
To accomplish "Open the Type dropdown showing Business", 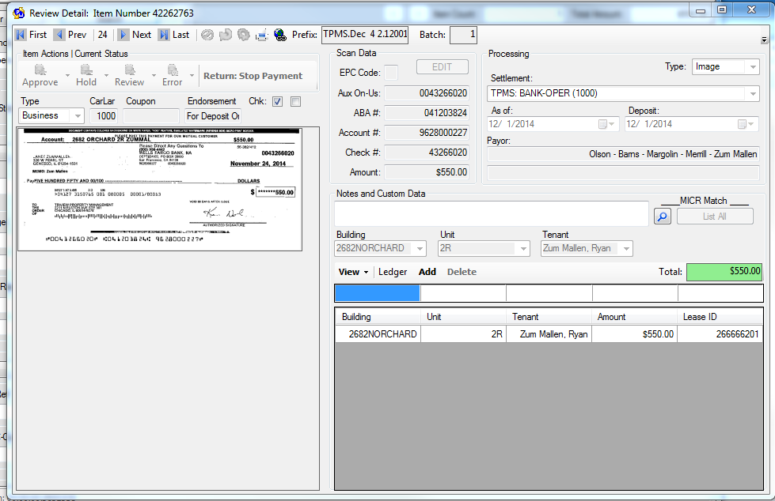I will pyautogui.click(x=77, y=115).
